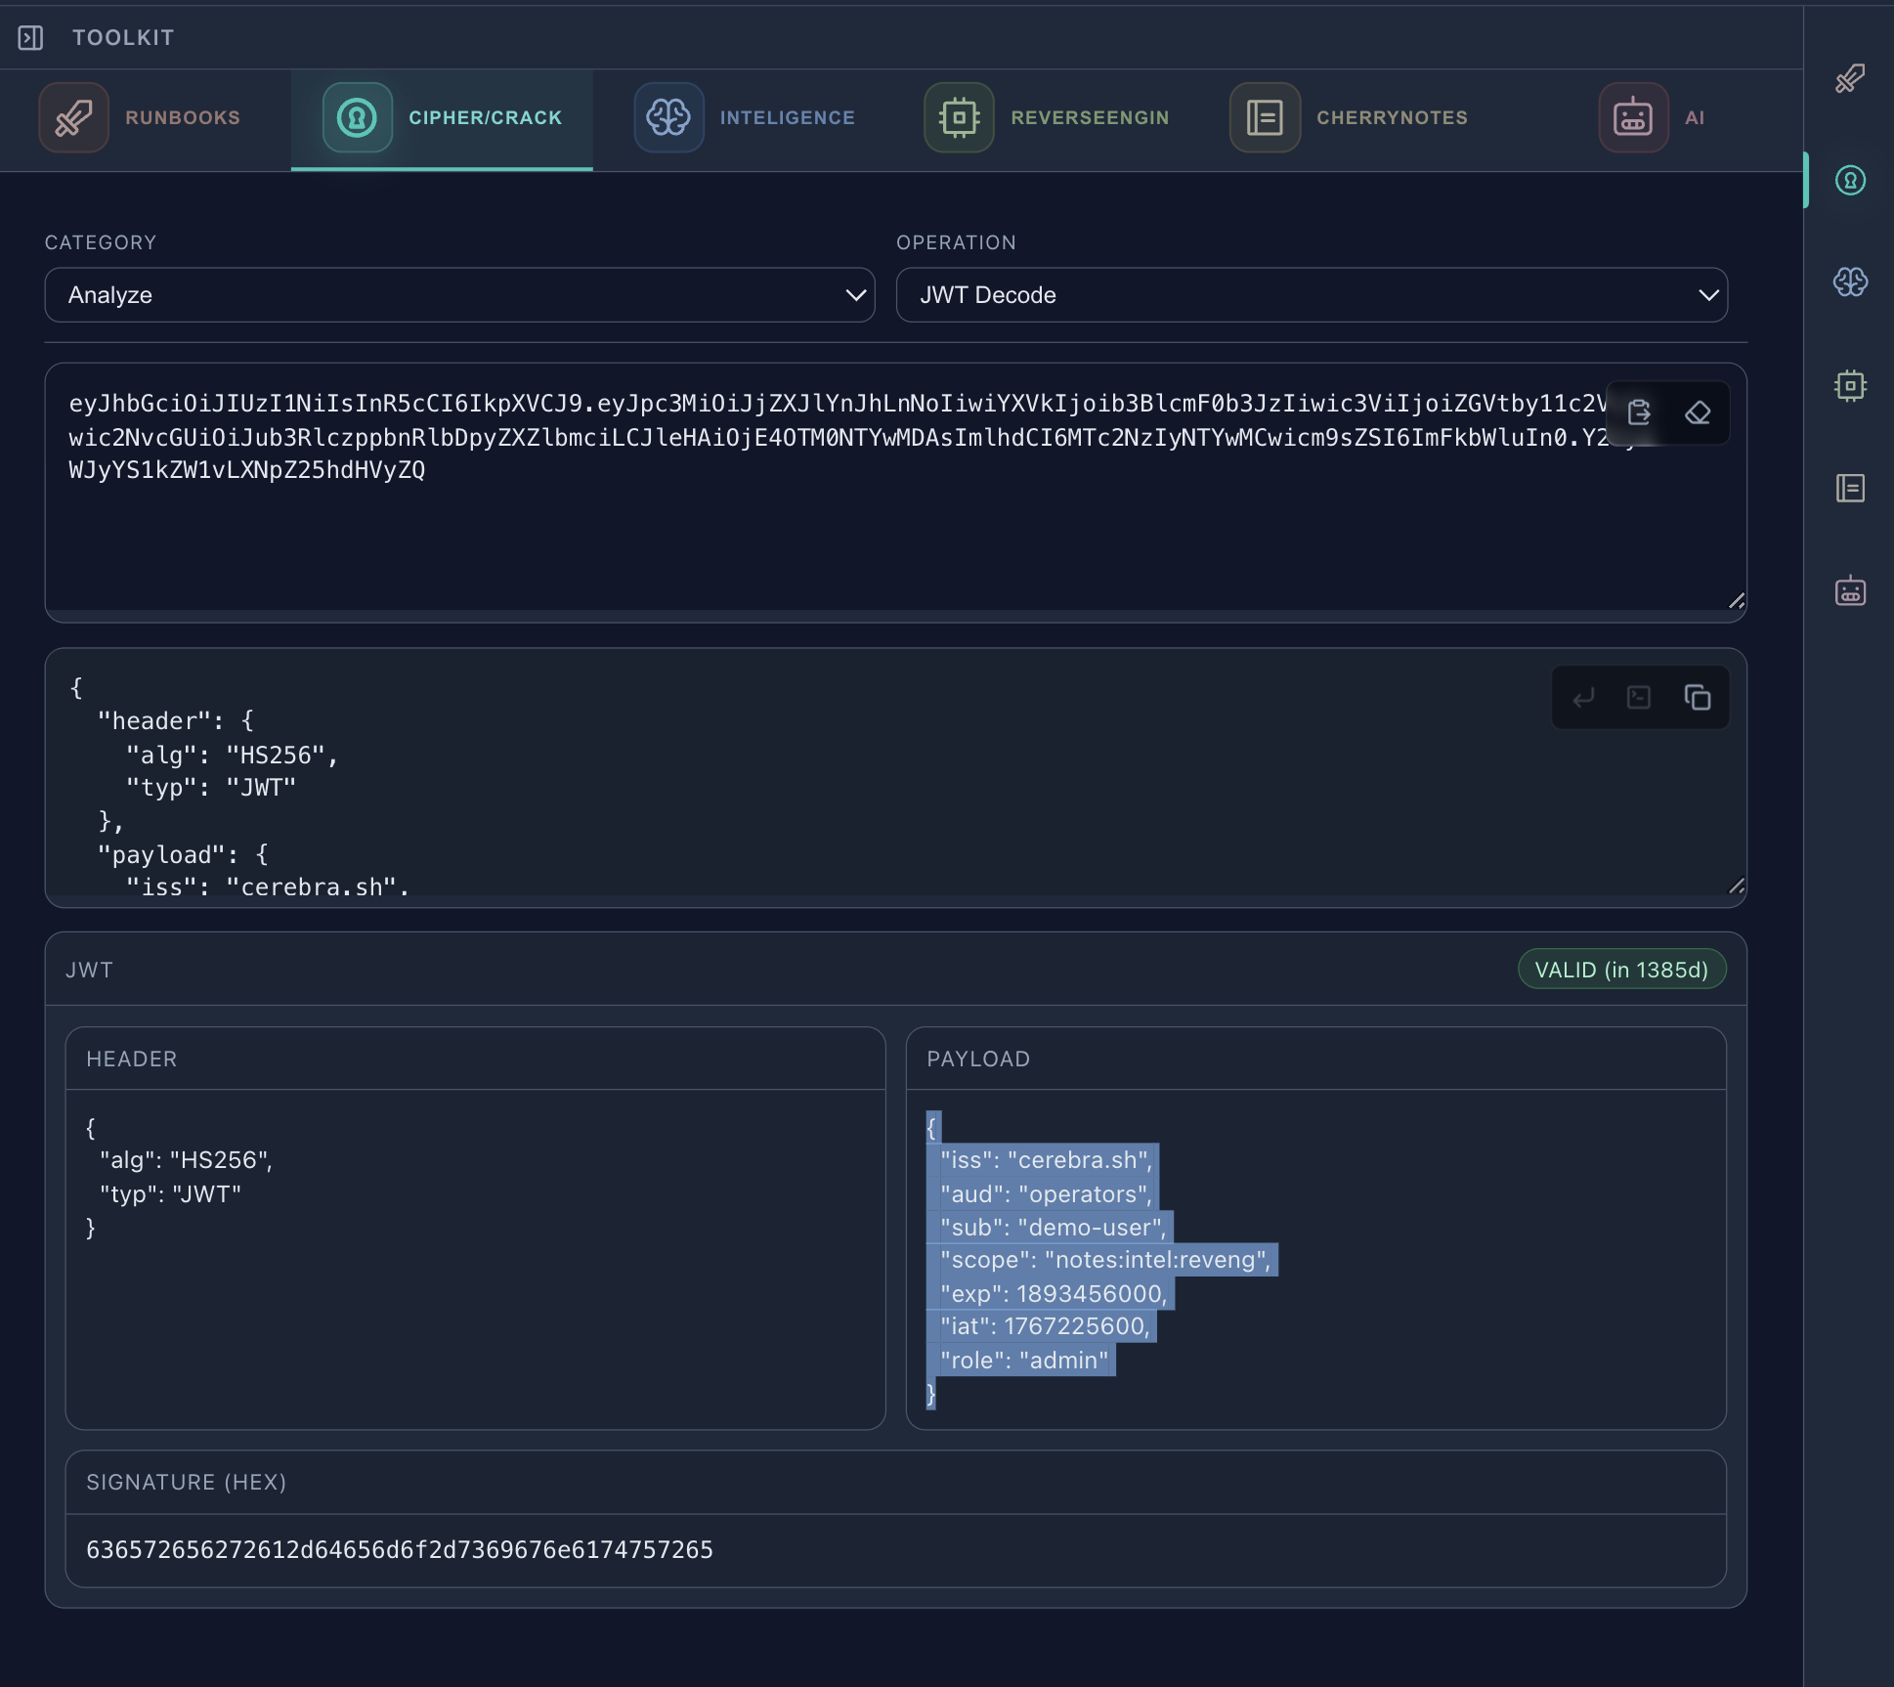Open the robot AI icon in right sidebar
1894x1687 pixels.
click(x=1849, y=590)
